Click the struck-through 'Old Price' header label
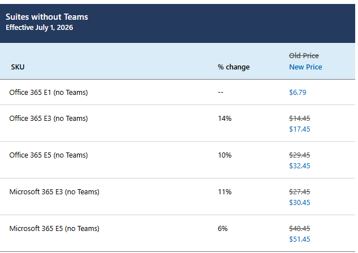The image size is (358, 253). (304, 55)
